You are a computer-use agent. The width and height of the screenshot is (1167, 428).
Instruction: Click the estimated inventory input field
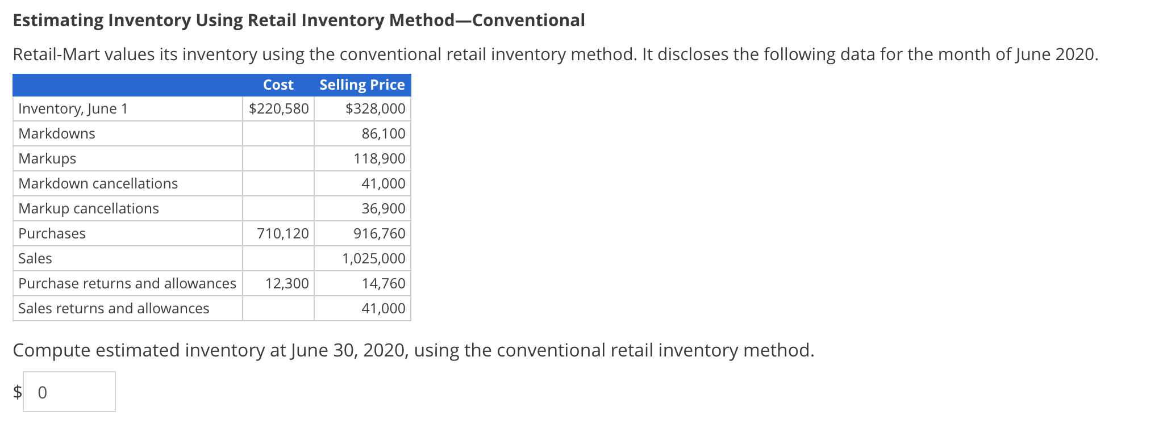[x=68, y=391]
